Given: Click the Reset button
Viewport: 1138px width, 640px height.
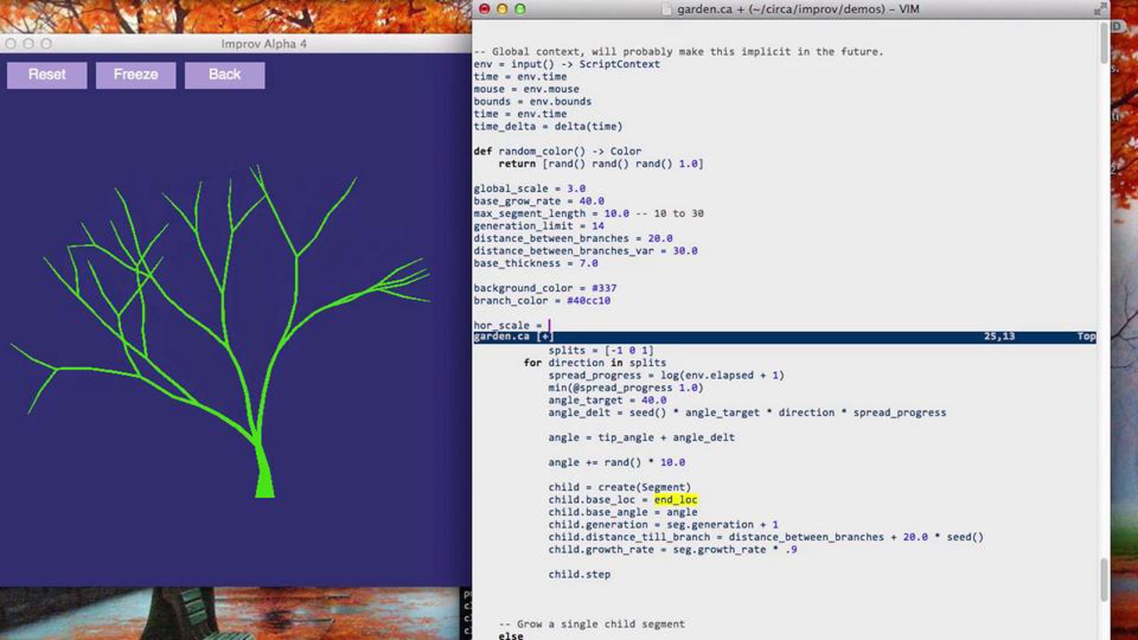Looking at the screenshot, I should pos(47,75).
